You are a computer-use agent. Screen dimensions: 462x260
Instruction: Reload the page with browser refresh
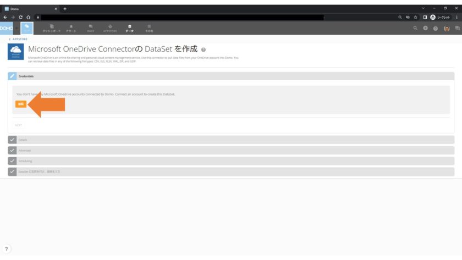click(x=21, y=18)
